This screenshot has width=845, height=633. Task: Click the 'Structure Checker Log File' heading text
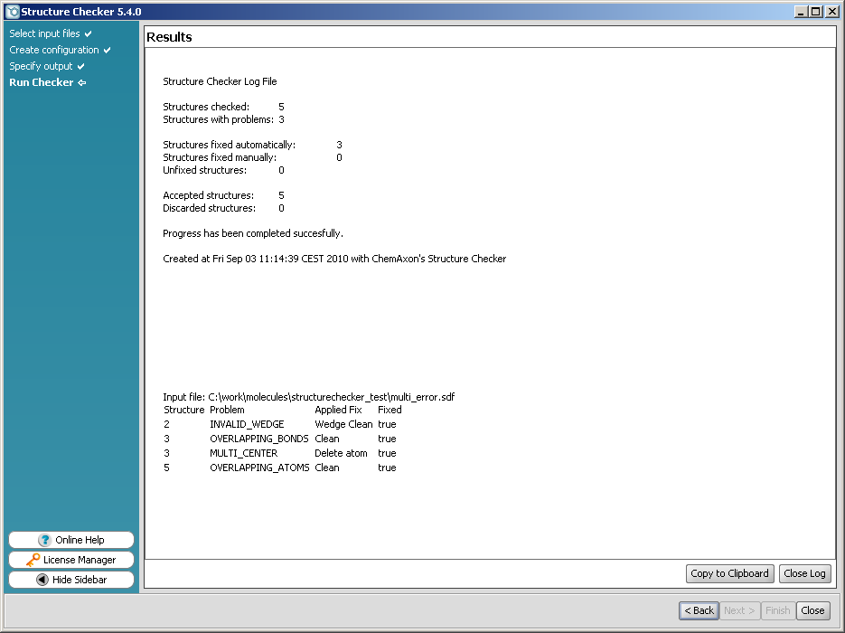click(x=220, y=81)
